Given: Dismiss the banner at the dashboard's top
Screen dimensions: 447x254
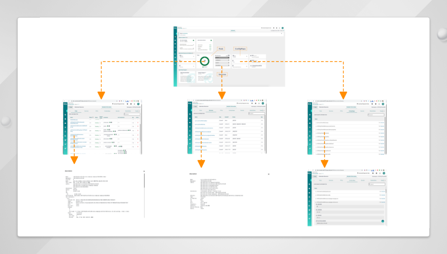Looking at the screenshot, I should 282,33.
